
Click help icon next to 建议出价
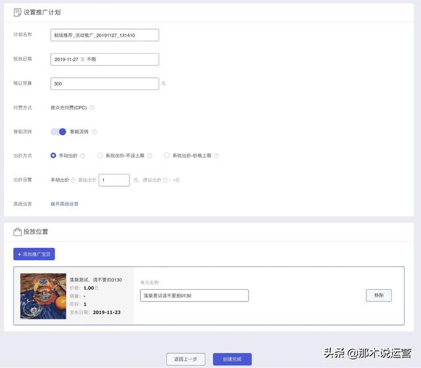tap(166, 180)
